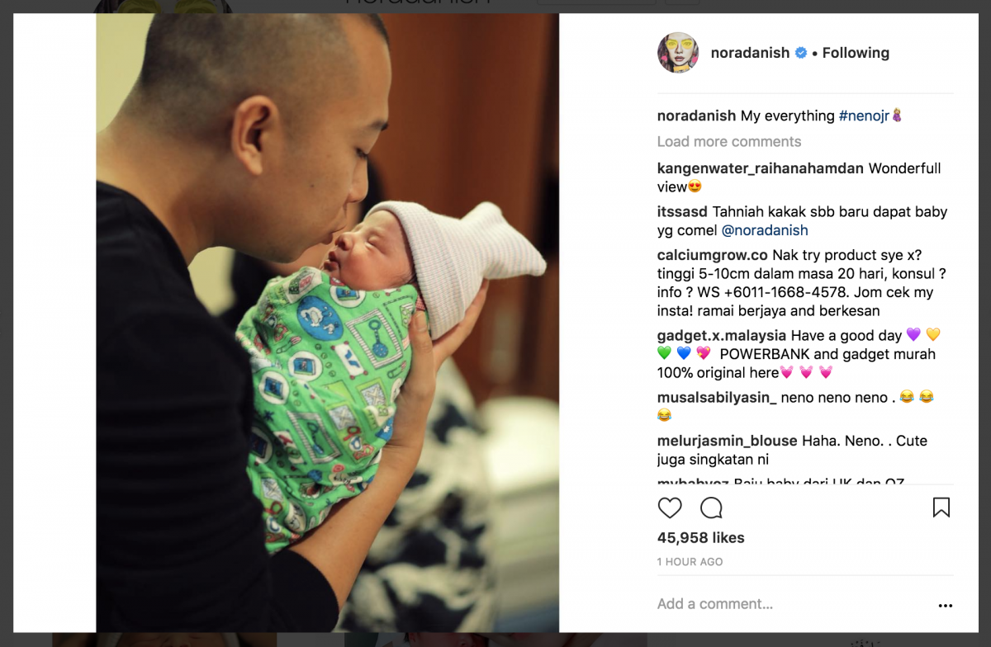
Task: Open the three-dot more options menu
Action: 946,606
